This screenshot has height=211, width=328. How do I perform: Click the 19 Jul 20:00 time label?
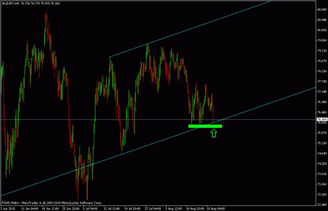click(132, 209)
